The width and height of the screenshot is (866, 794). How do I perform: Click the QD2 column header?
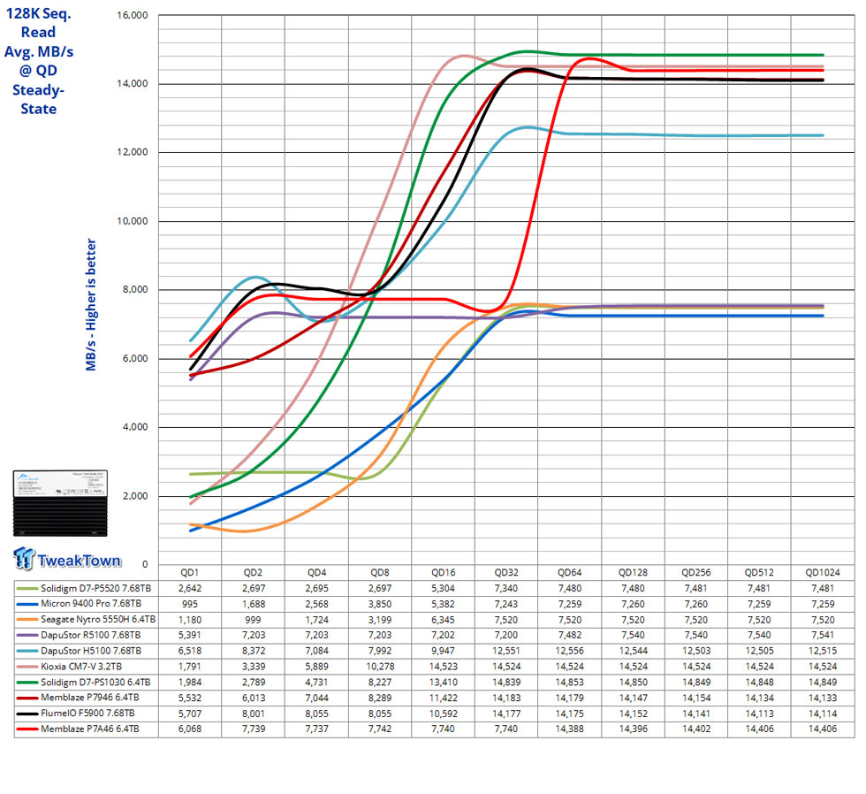(x=253, y=572)
